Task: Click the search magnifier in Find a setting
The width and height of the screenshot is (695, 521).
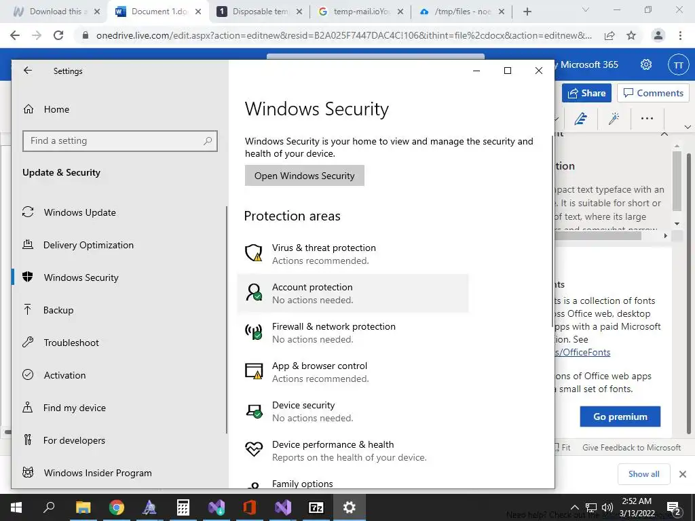Action: coord(208,141)
